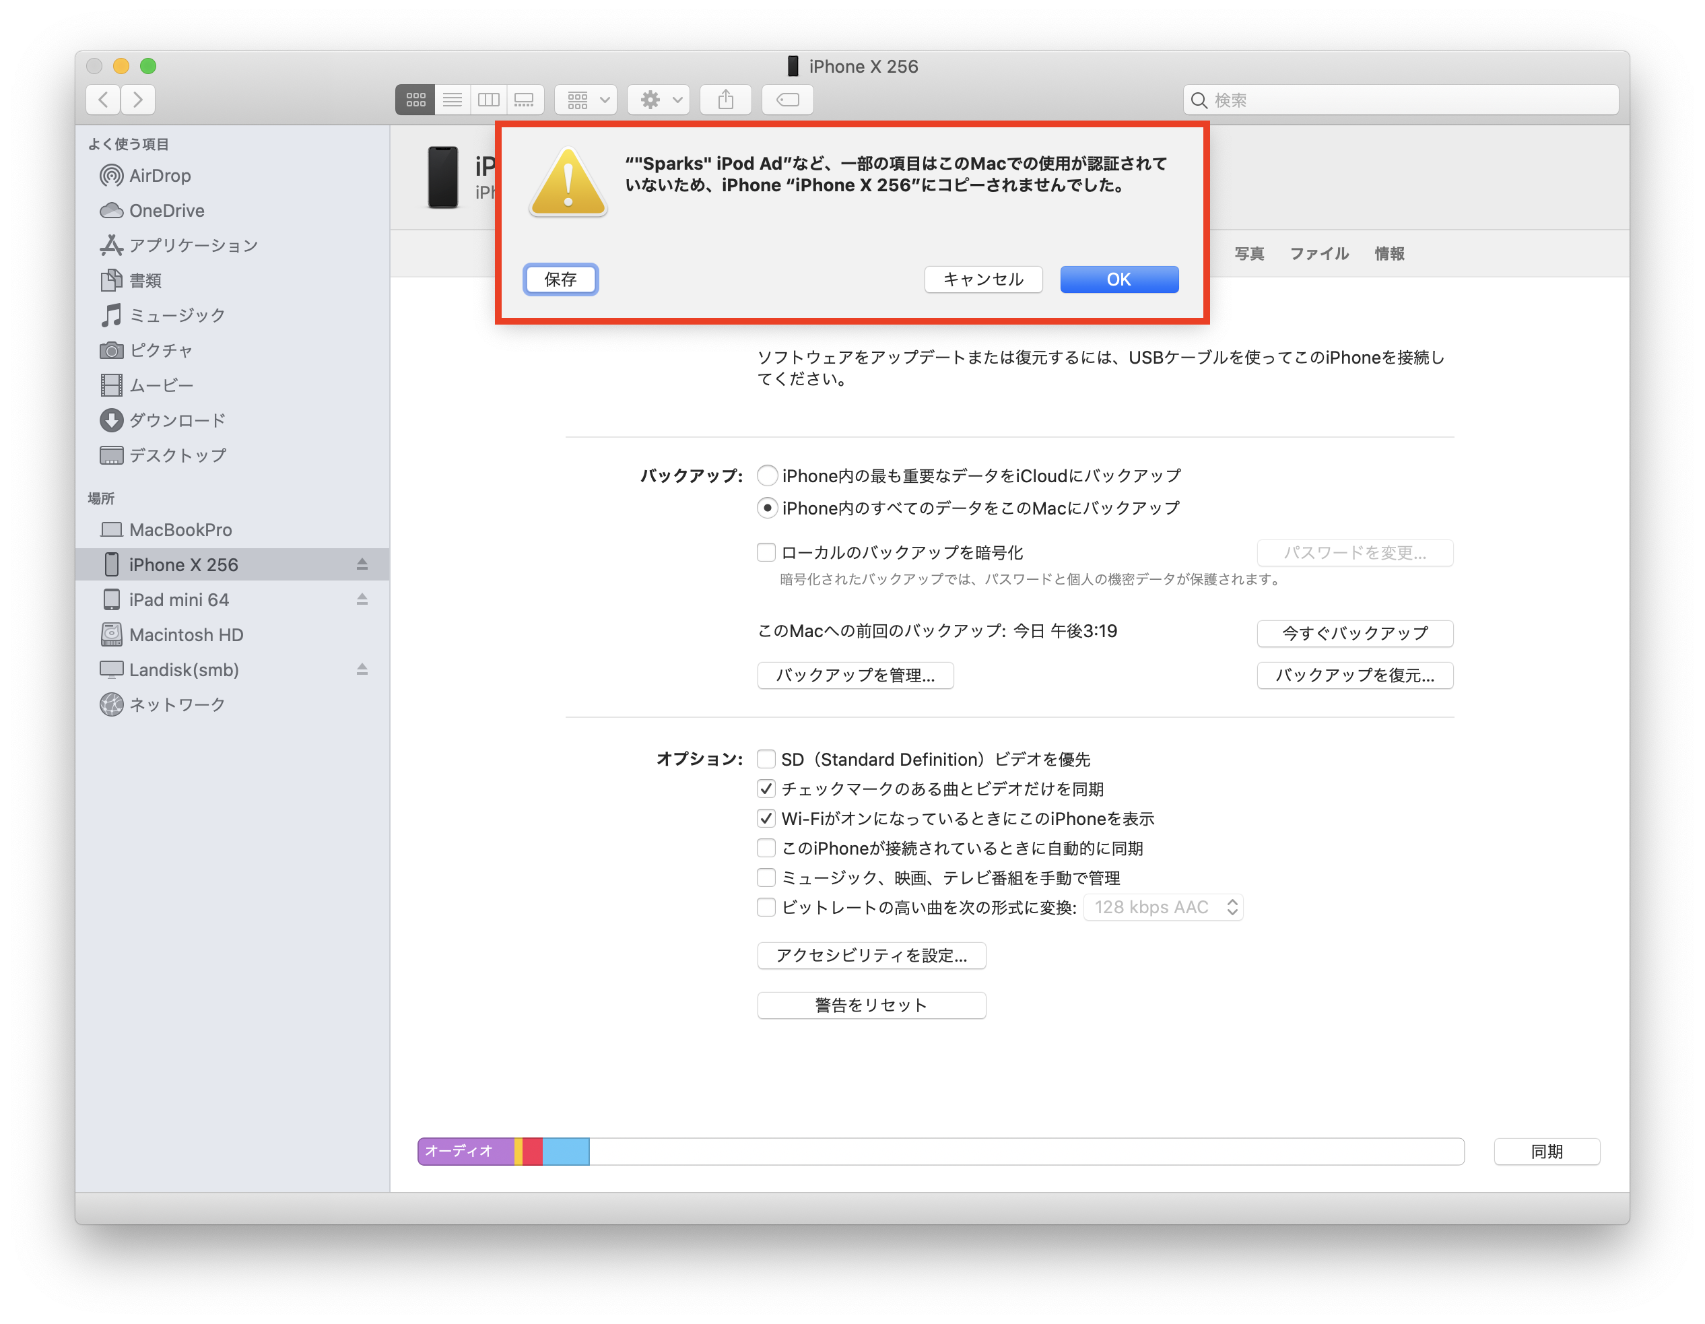Enable SD video preference checkbox

pyautogui.click(x=766, y=760)
